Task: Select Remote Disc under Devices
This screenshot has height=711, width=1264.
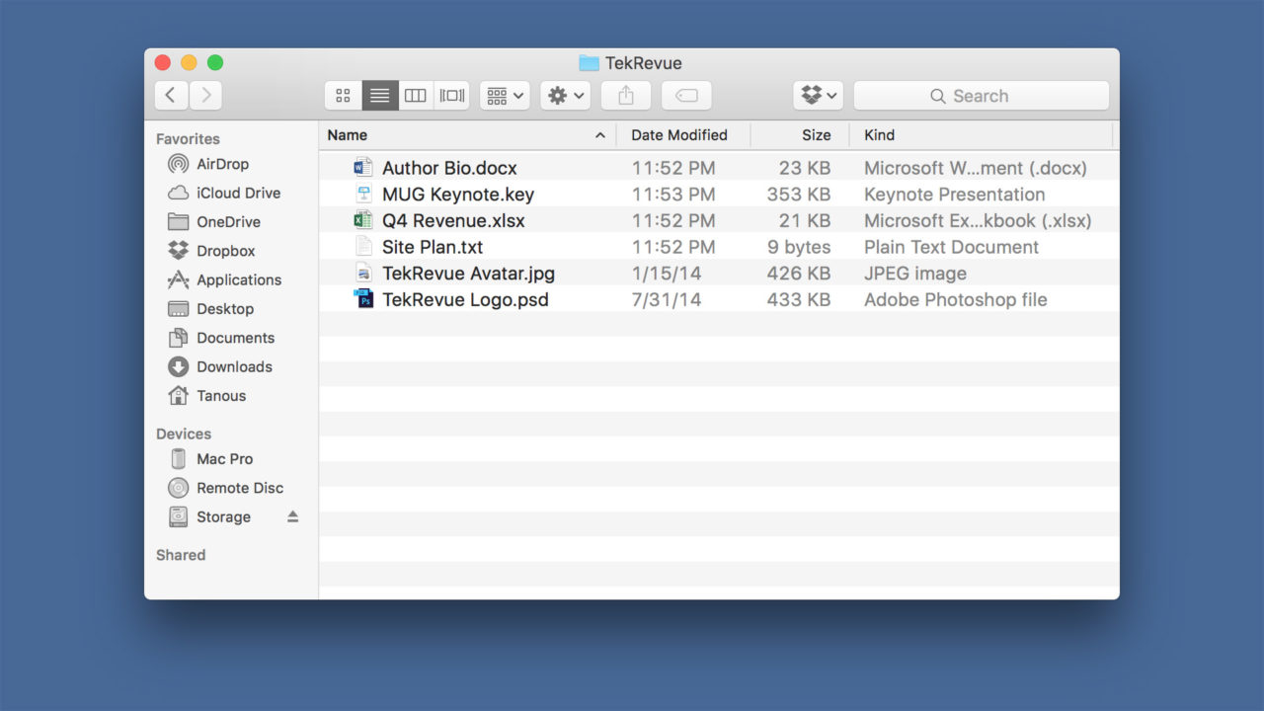Action: pos(240,488)
